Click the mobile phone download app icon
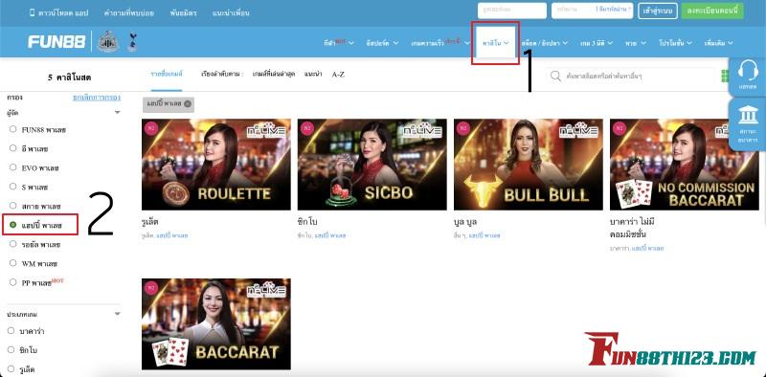 coord(33,12)
